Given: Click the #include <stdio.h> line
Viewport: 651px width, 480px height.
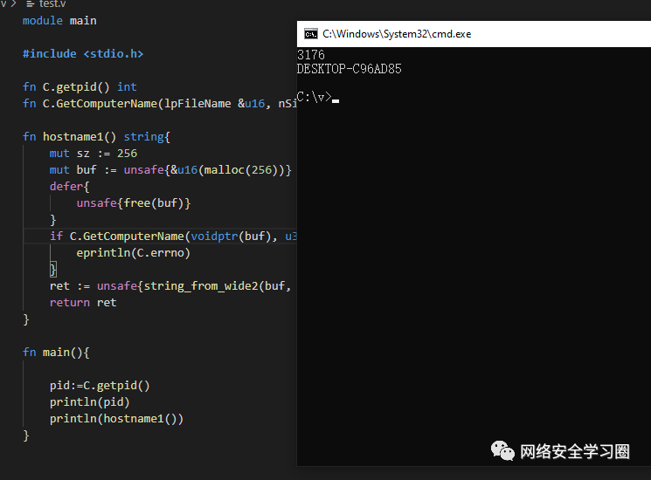Looking at the screenshot, I should click(x=82, y=53).
